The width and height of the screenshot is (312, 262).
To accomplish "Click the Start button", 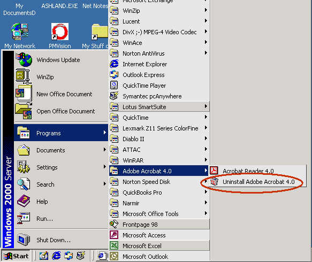I will click(x=16, y=256).
